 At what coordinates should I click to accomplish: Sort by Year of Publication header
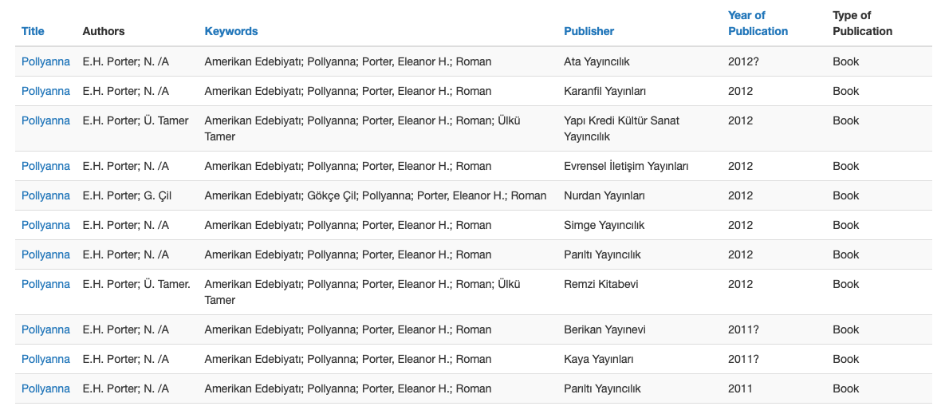click(x=758, y=23)
